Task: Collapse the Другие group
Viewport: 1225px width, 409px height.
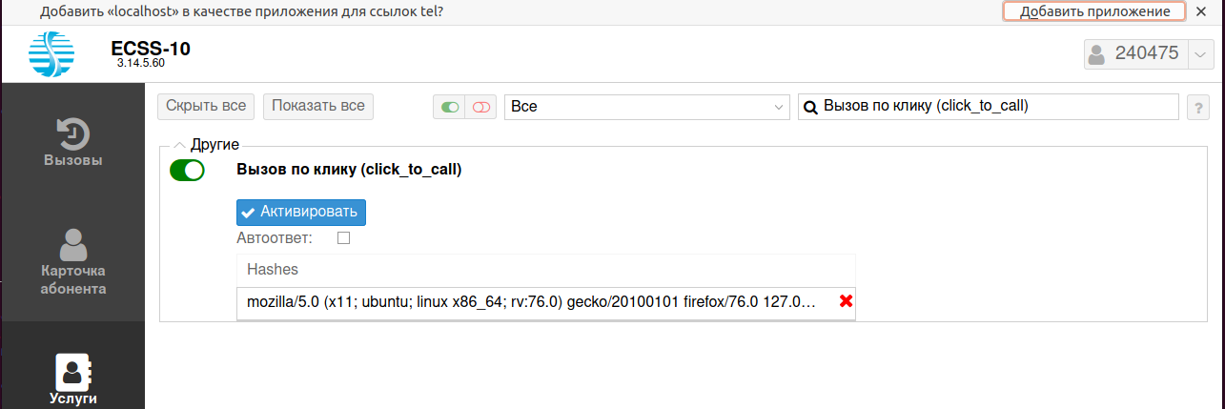Action: pos(179,145)
